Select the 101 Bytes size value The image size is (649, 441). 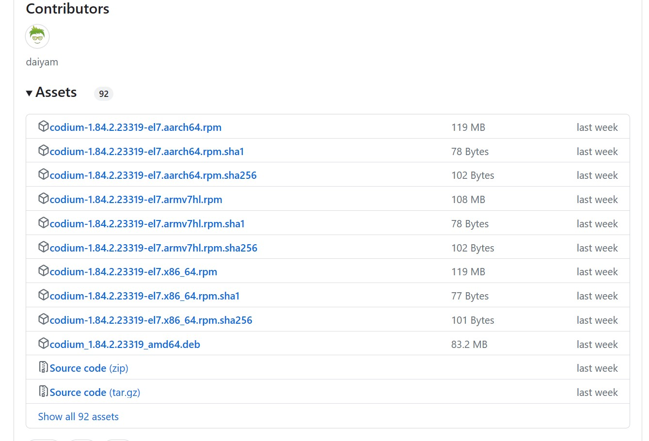click(x=473, y=320)
